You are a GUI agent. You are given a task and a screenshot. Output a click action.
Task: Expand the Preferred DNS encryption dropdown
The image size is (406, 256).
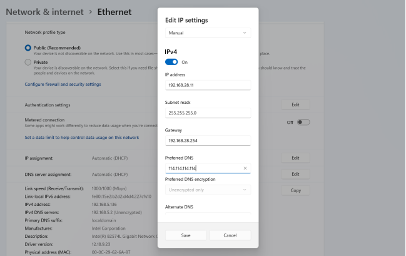[x=208, y=190]
